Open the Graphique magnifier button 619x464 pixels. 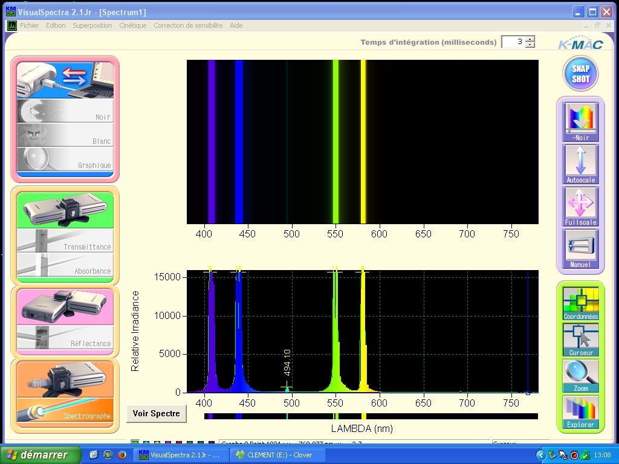pos(65,159)
